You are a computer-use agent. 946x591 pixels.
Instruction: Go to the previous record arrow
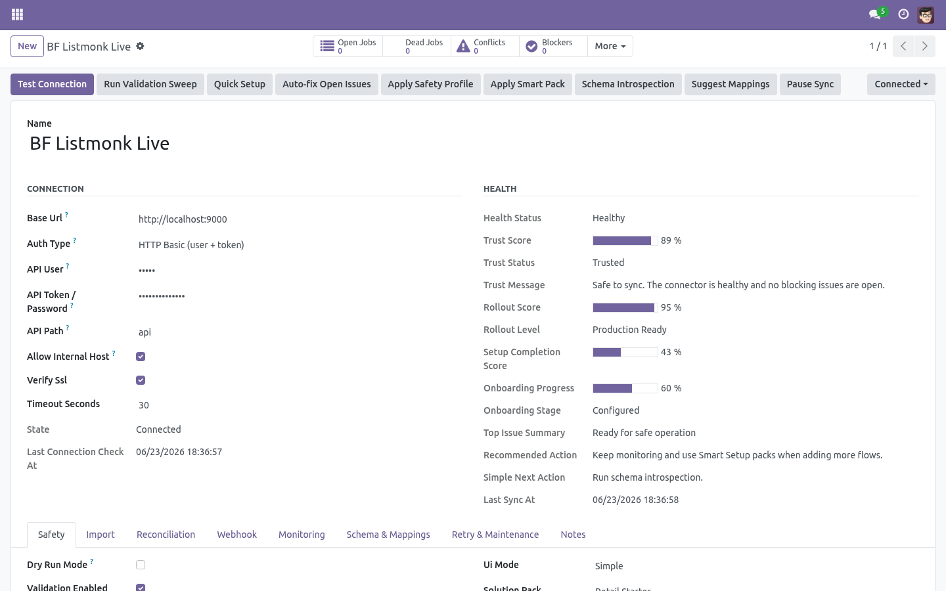coord(903,46)
